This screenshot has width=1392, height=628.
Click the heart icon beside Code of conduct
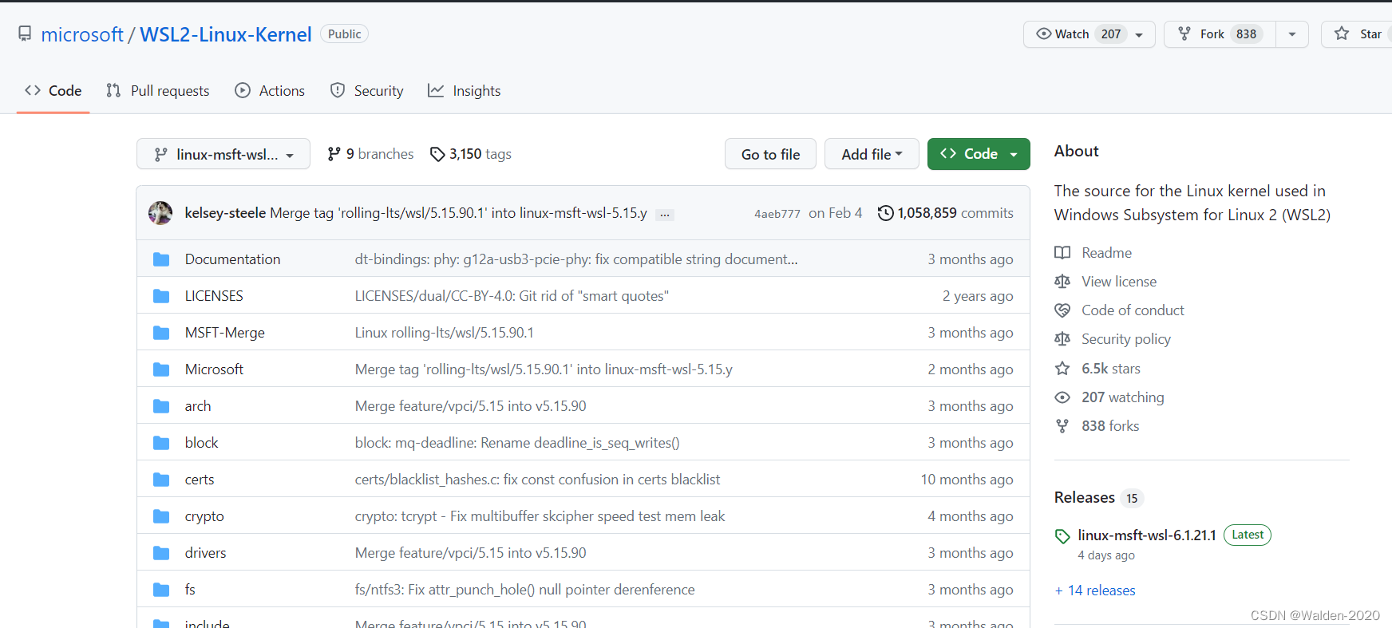coord(1062,310)
